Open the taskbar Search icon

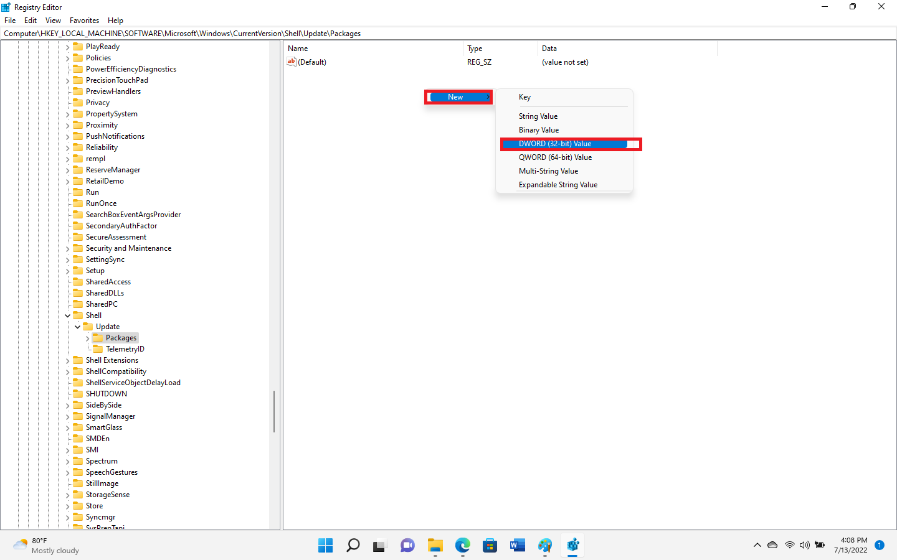(x=353, y=546)
